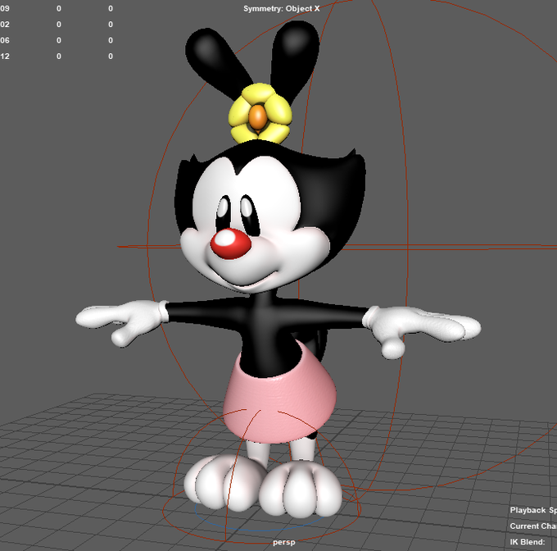Click the "02" value in the HUD
This screenshot has width=557, height=551.
click(5, 25)
